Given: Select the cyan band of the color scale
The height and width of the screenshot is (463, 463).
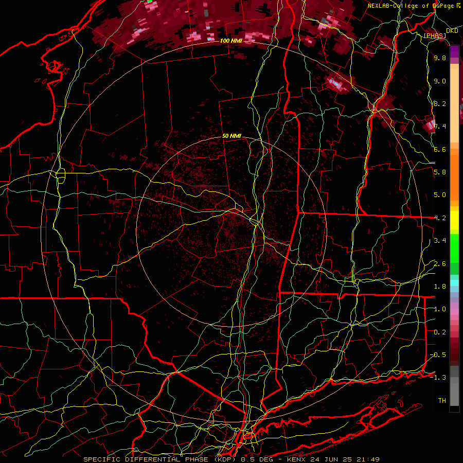Looking at the screenshot, I should tap(454, 283).
